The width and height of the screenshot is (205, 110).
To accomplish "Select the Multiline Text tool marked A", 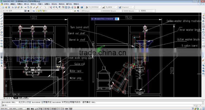I will click(x=2, y=66).
